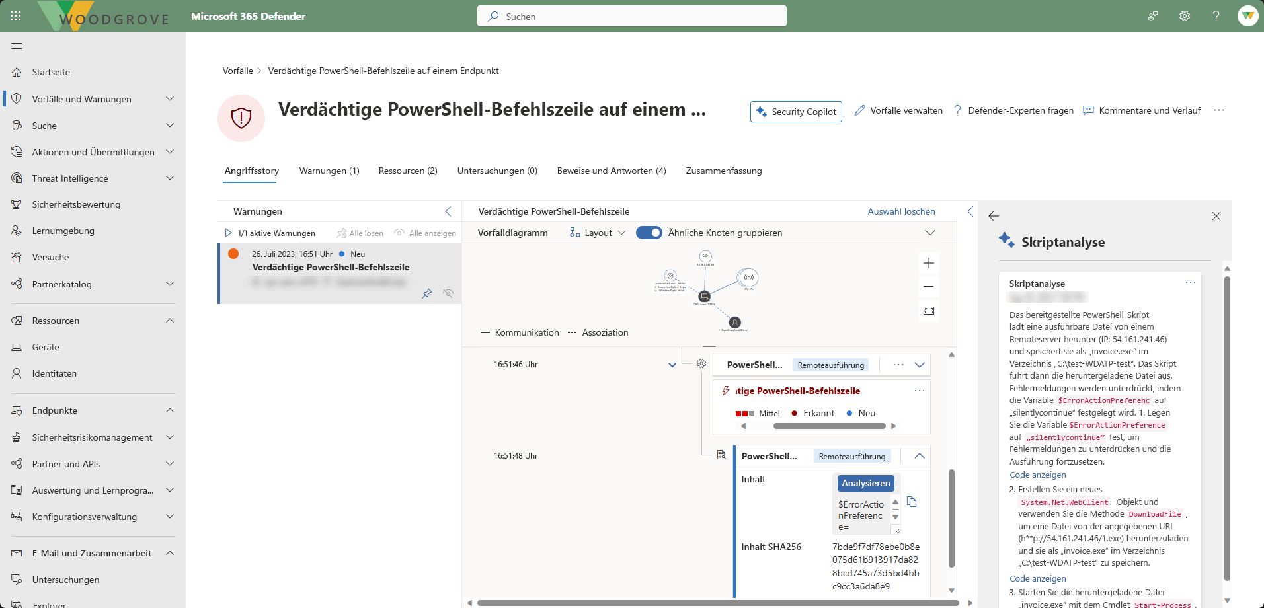Click the Analysieren button
The width and height of the screenshot is (1264, 608).
point(866,483)
